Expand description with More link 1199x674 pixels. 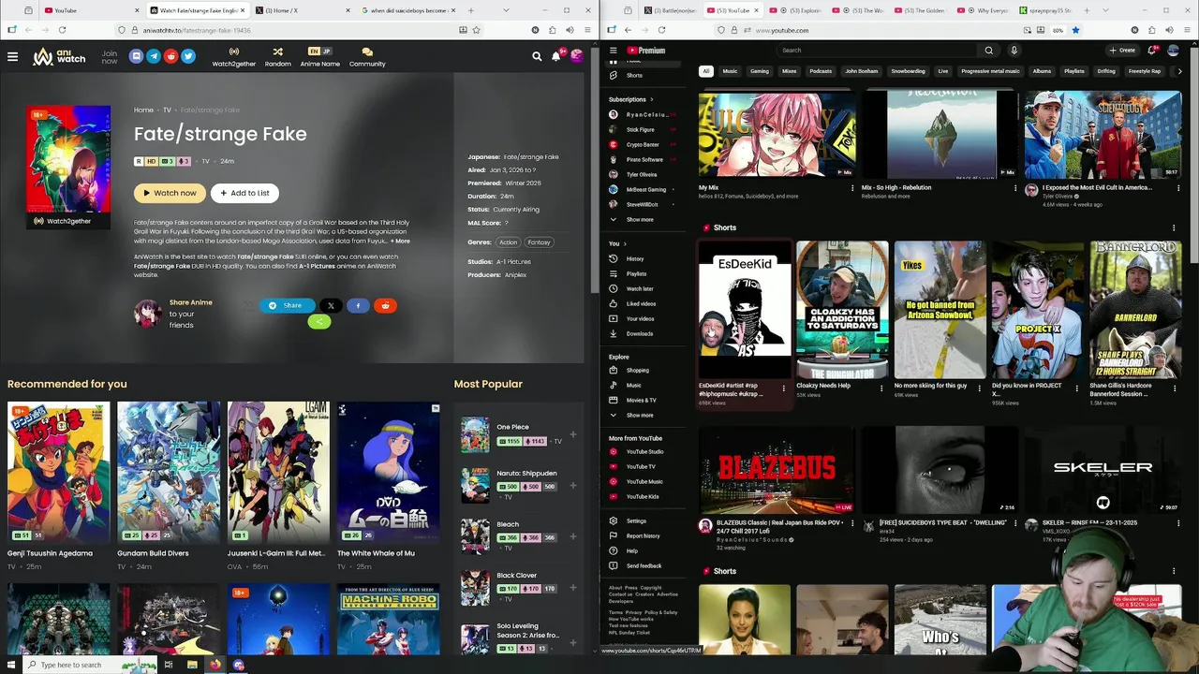tap(400, 241)
